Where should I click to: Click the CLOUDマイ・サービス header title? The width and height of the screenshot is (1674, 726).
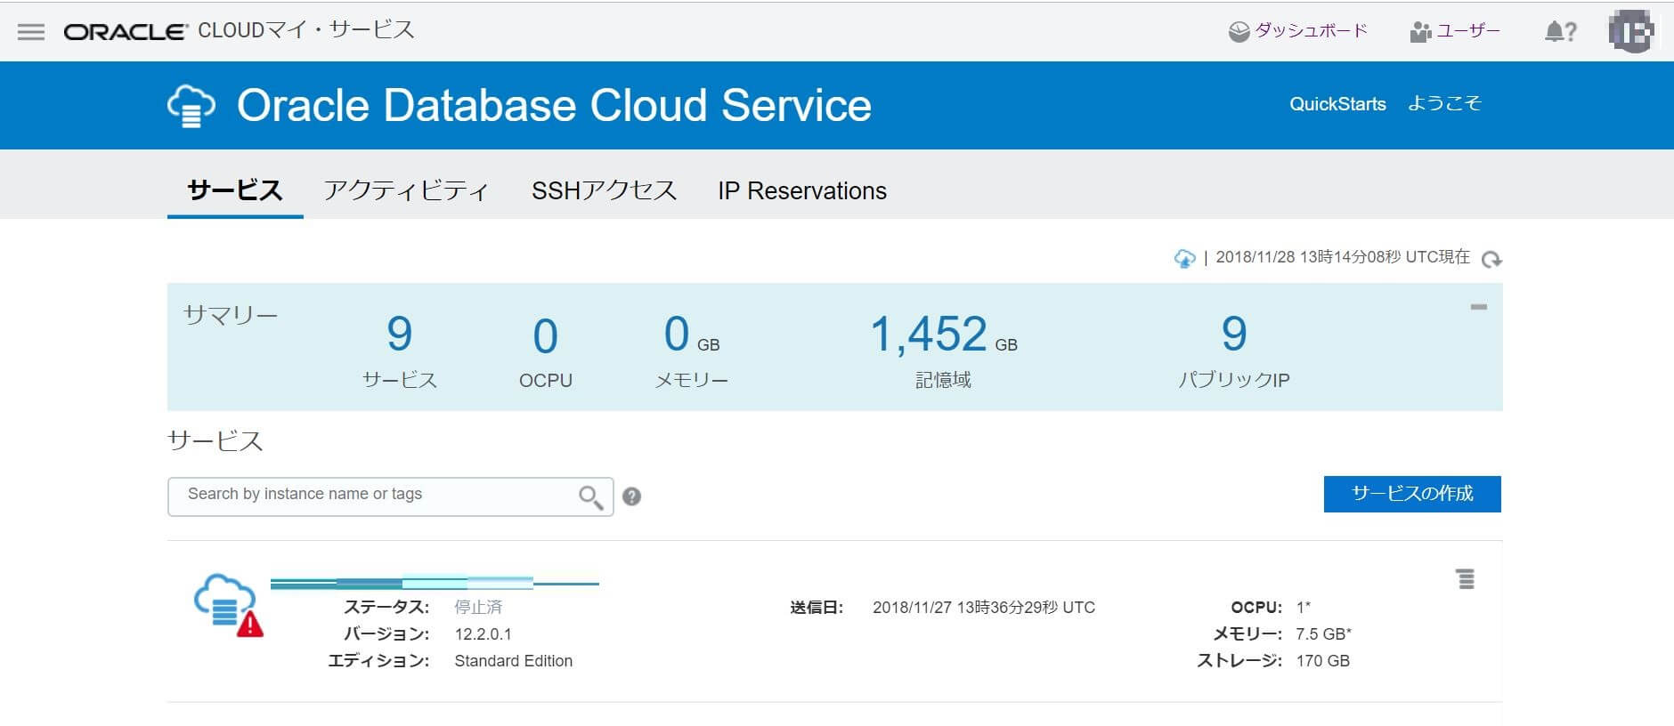pos(306,30)
